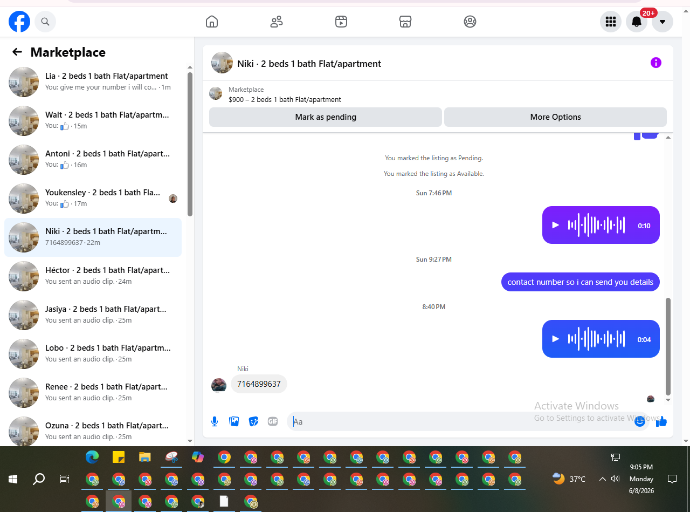The image size is (690, 512).
Task: Seek within the 0:10 audio waveform
Action: (x=596, y=225)
